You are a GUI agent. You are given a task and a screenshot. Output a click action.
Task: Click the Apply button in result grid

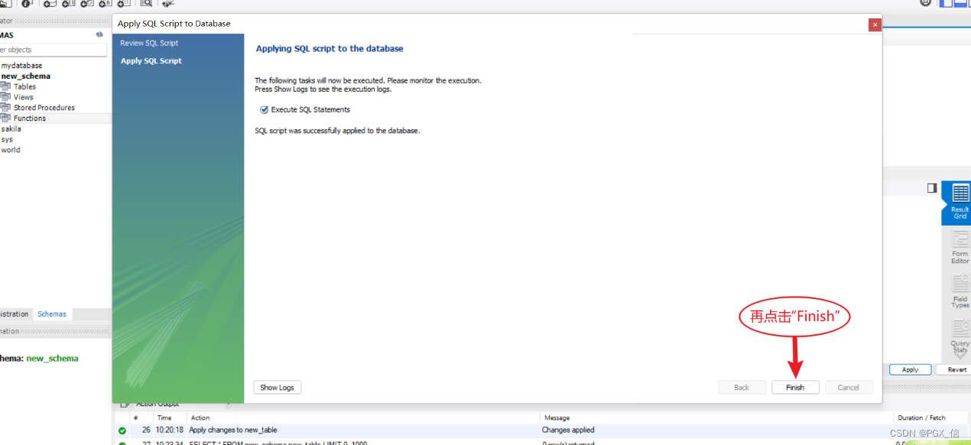910,369
